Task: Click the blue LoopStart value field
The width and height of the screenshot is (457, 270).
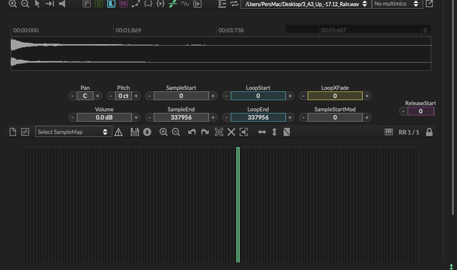Action: click(258, 96)
